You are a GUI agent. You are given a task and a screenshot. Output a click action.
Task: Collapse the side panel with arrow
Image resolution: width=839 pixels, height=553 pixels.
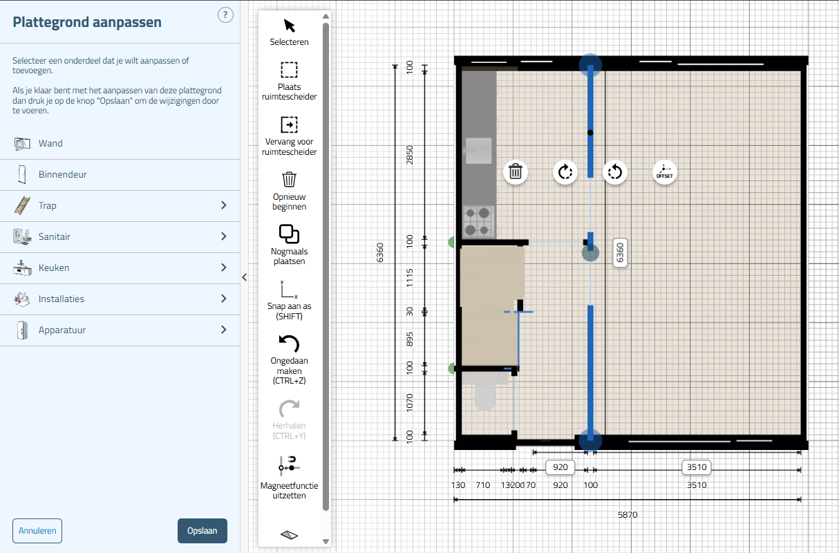click(244, 277)
